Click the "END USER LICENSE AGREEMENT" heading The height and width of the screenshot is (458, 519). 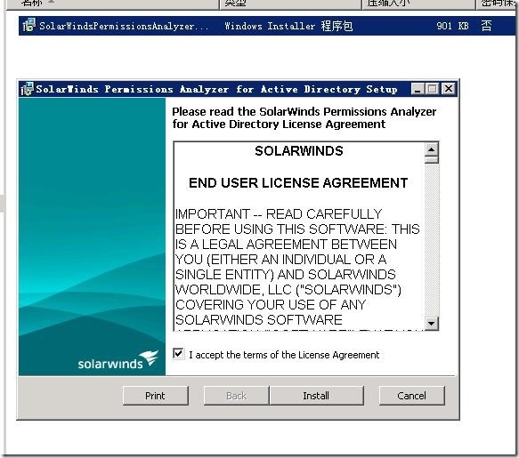tap(298, 183)
